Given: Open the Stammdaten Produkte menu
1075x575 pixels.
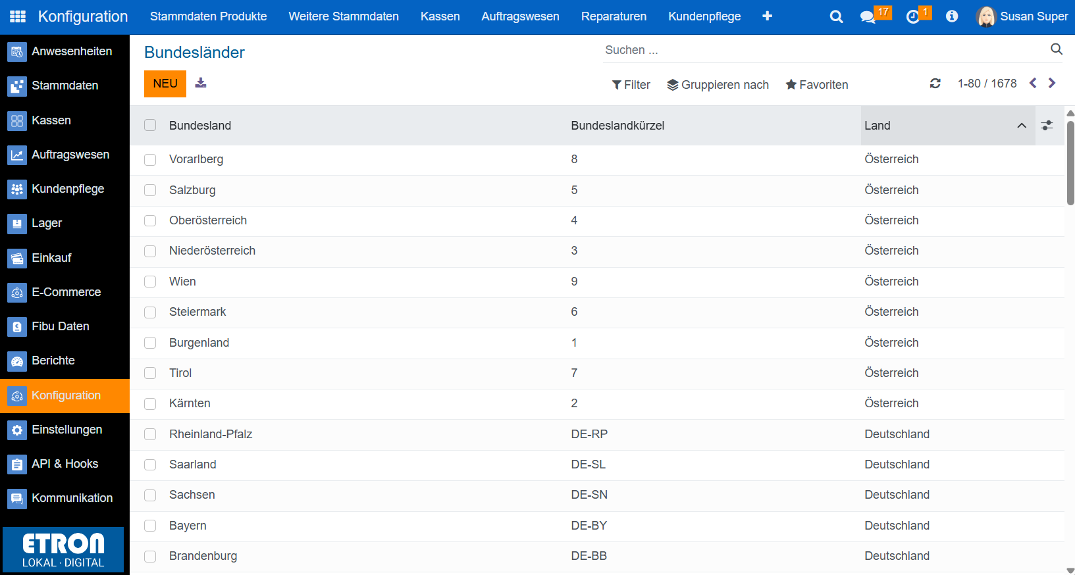Looking at the screenshot, I should (208, 16).
